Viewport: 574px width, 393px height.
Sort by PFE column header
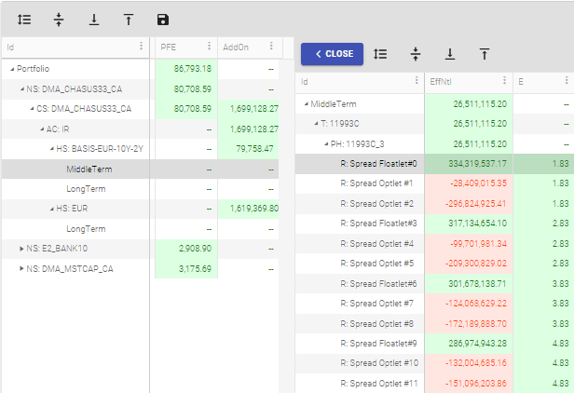(169, 47)
